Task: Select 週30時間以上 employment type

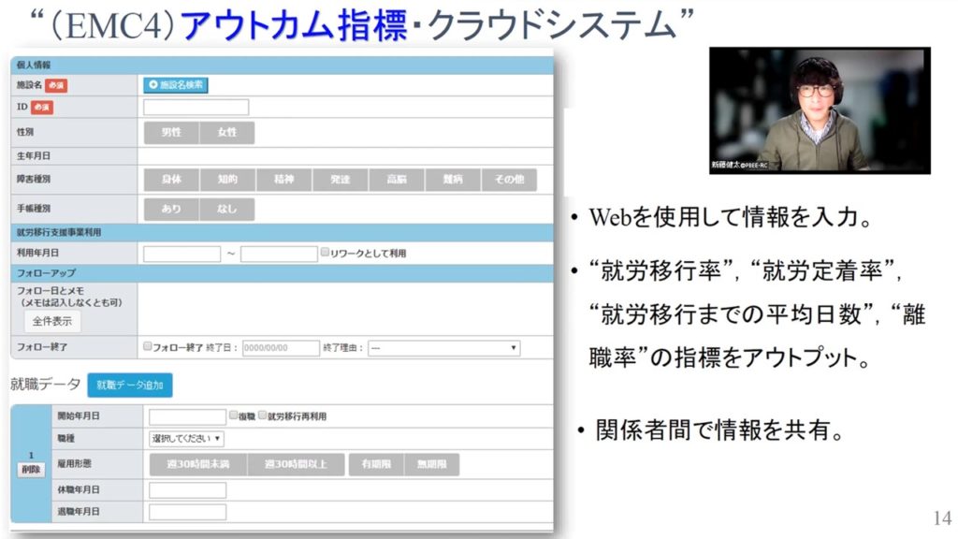Action: [297, 464]
